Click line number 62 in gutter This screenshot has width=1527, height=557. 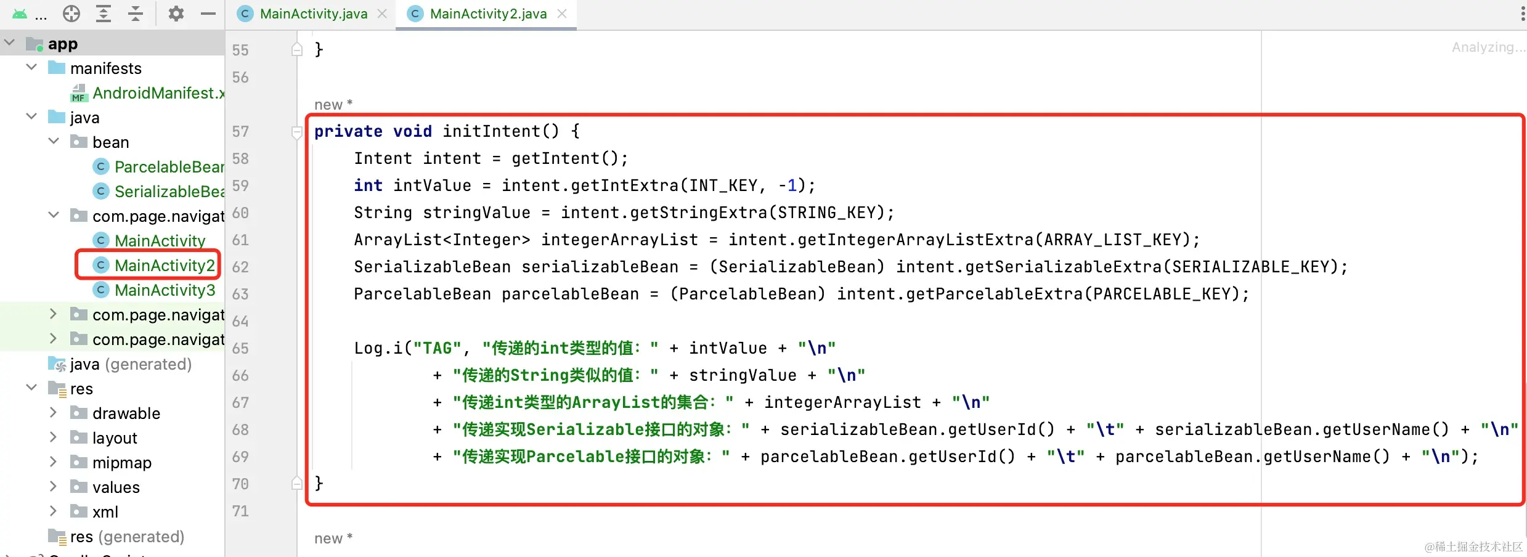240,267
